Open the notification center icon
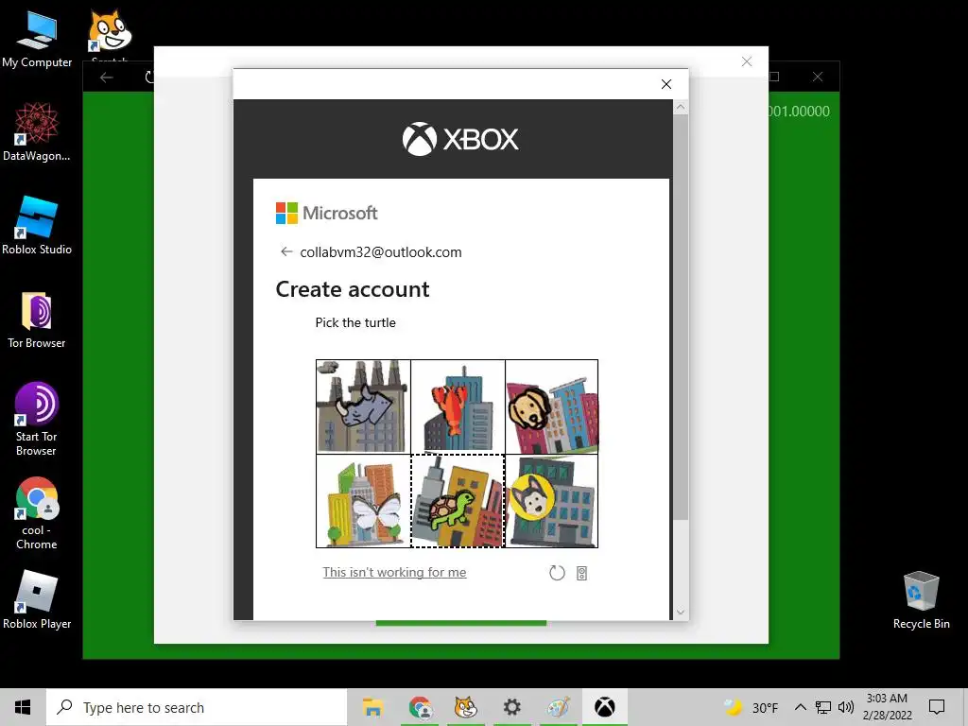The image size is (968, 726). click(937, 707)
